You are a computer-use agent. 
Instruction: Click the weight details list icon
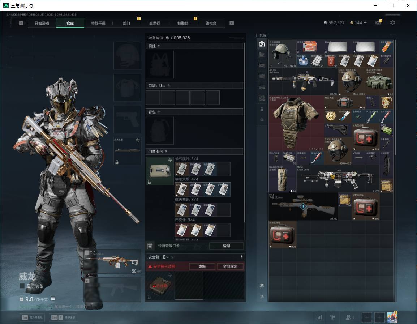point(53,299)
